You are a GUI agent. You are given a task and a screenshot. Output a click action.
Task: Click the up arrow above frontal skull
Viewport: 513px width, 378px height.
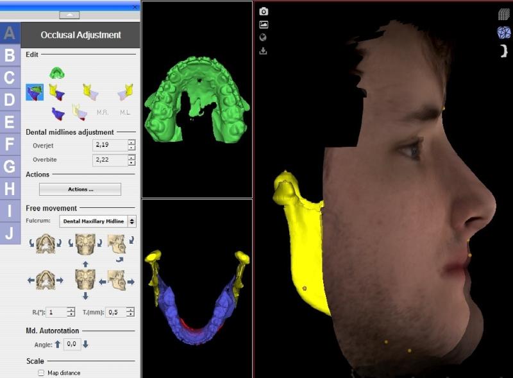[85, 263]
